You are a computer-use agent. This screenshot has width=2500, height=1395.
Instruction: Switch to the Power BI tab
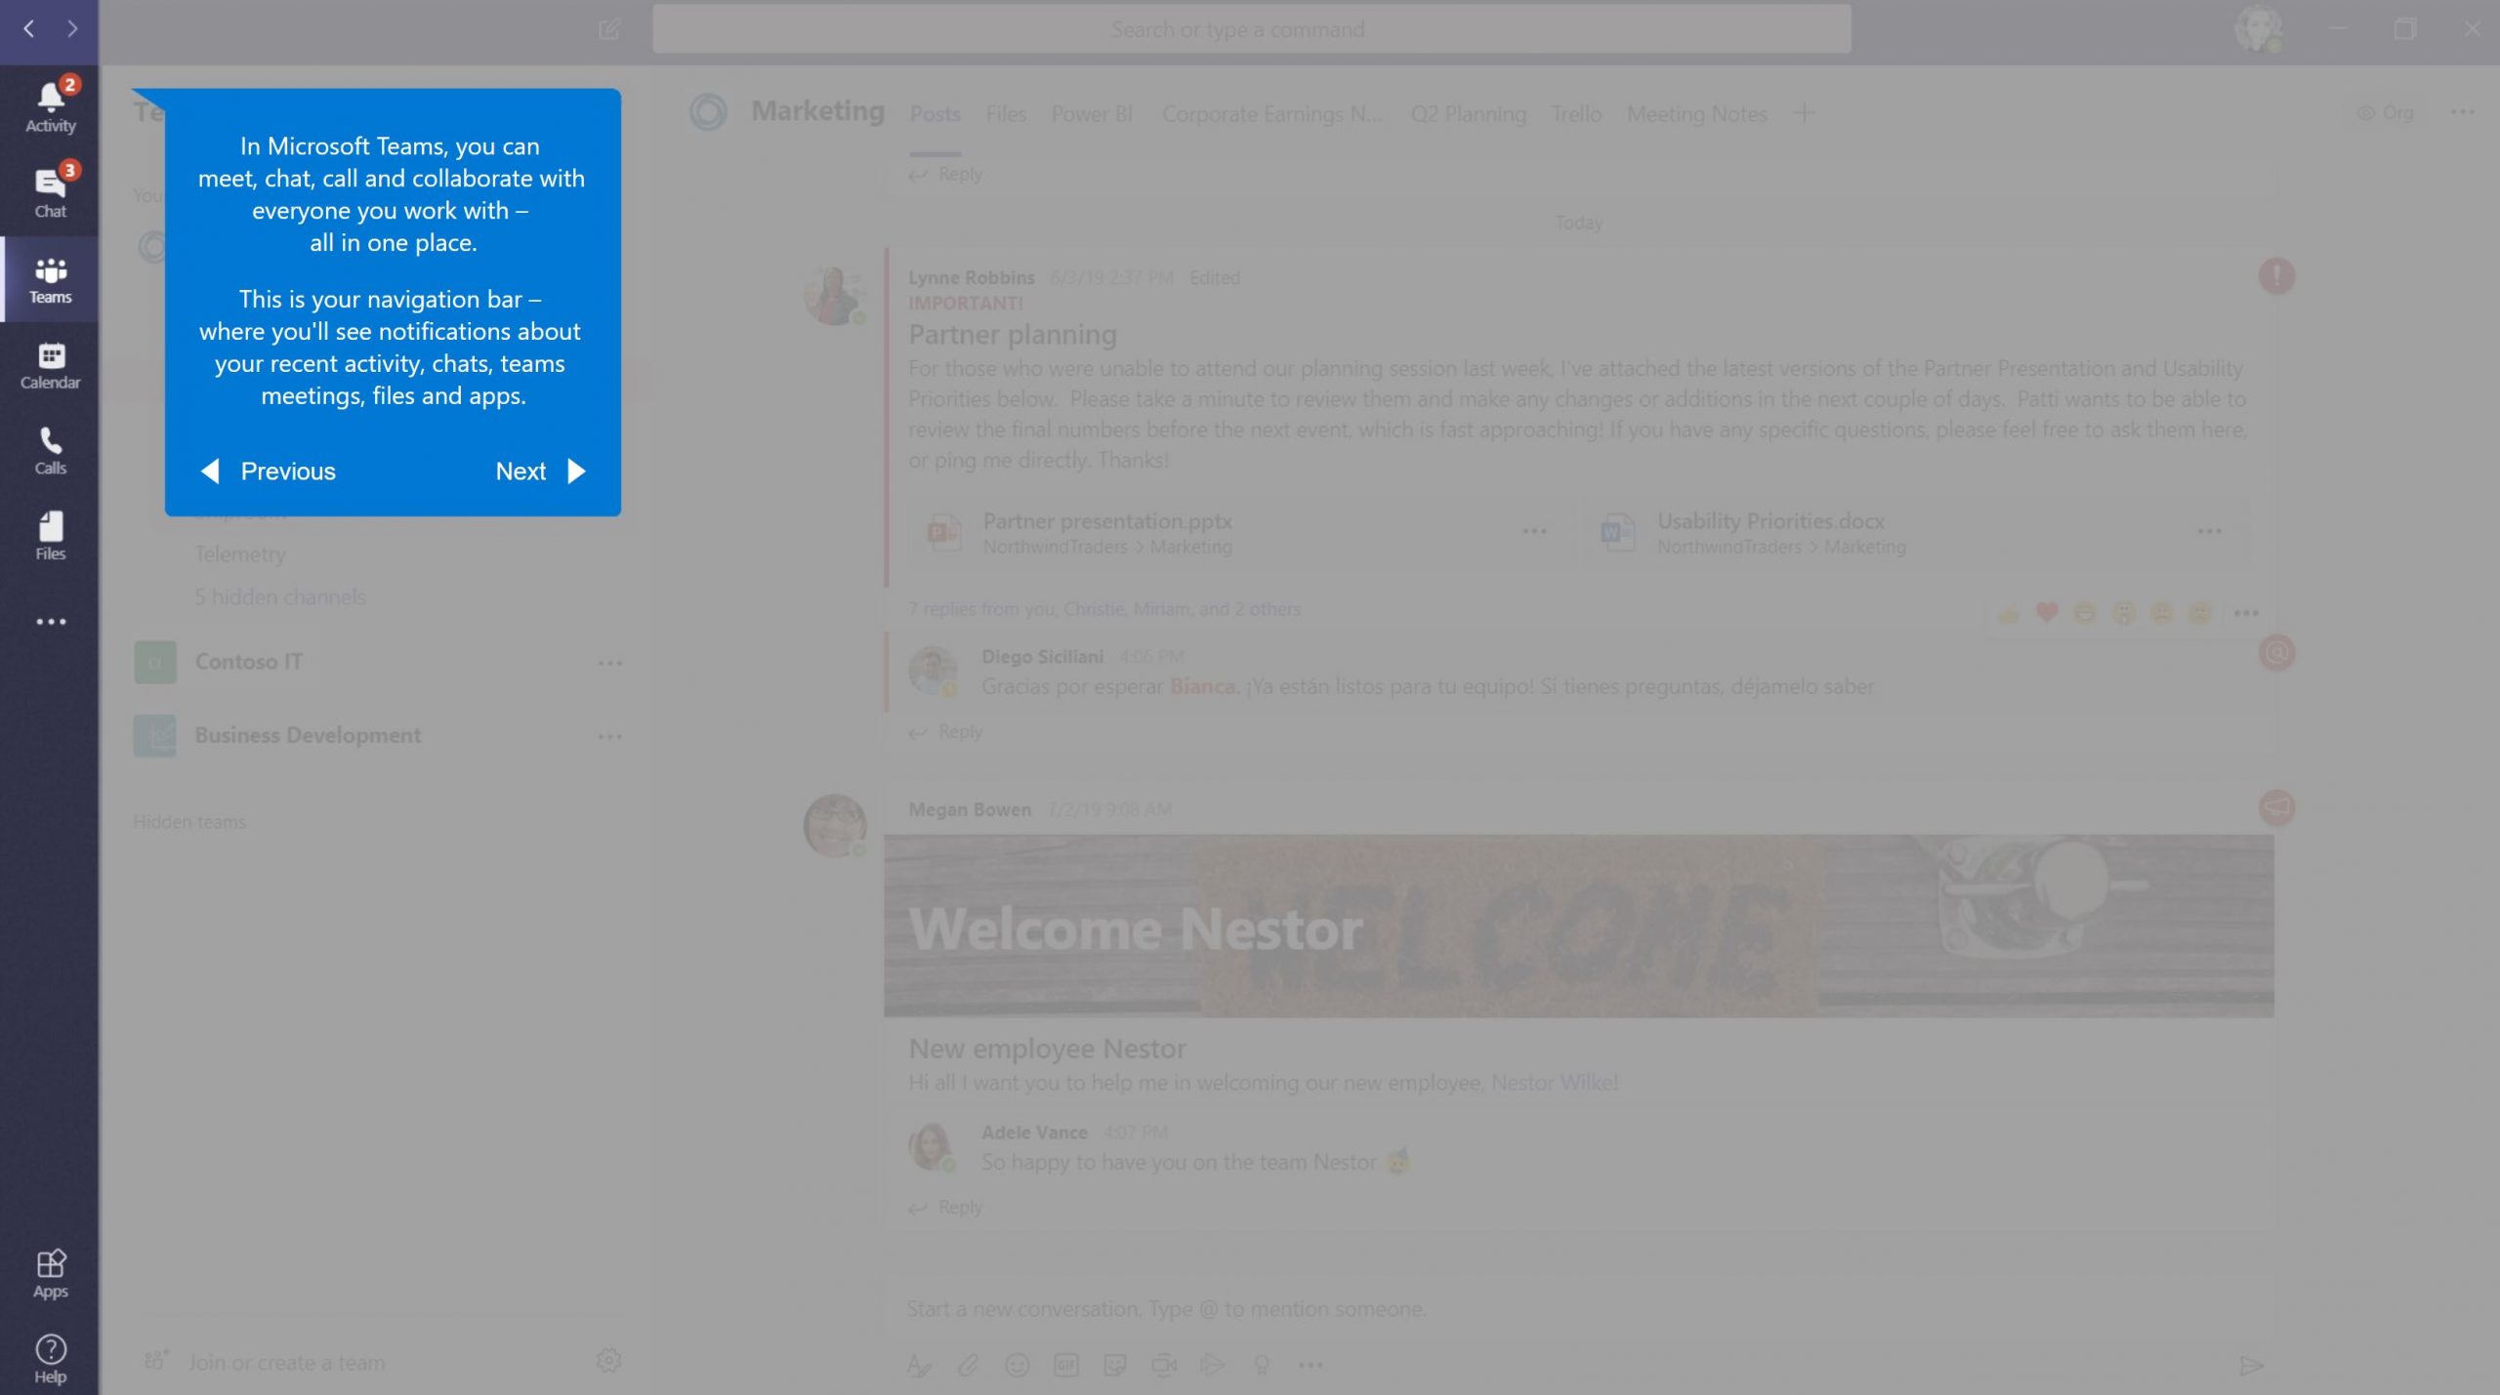pos(1091,113)
